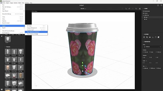
Task: Open the File menu in menu bar
Action: click(x=1, y=3)
